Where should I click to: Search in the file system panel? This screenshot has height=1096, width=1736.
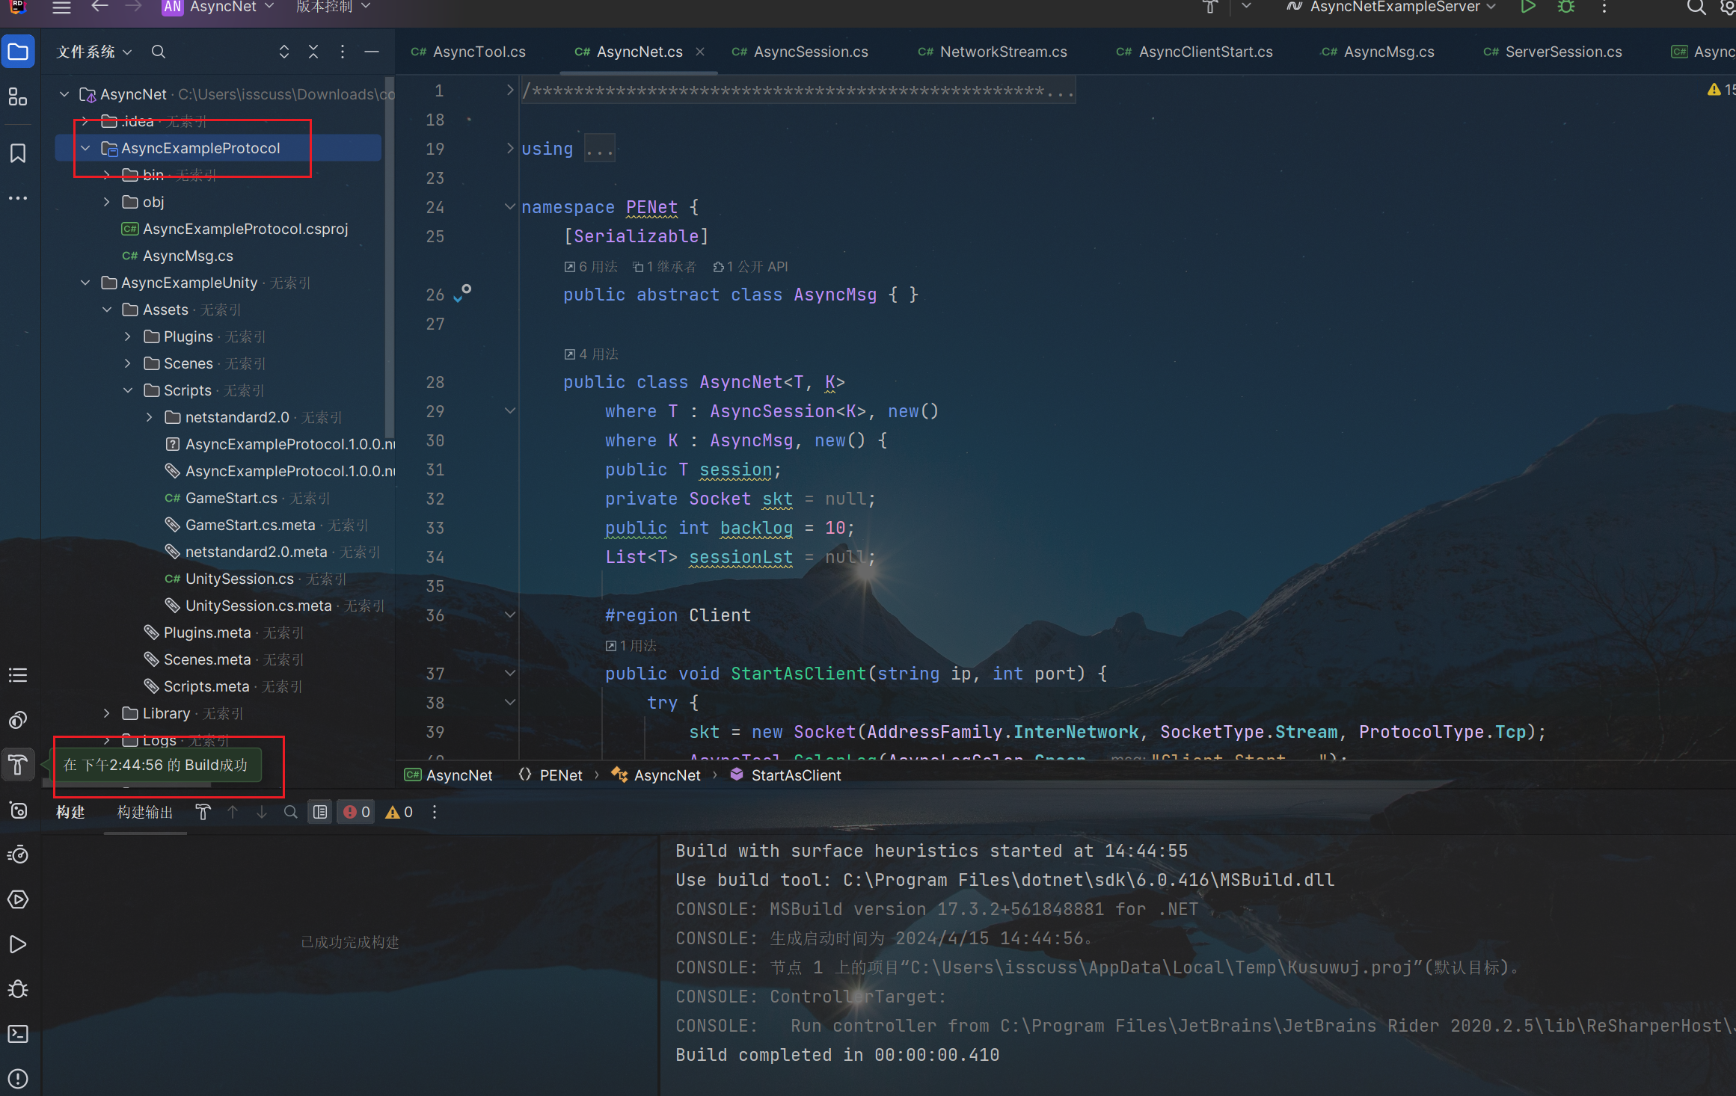pyautogui.click(x=158, y=52)
